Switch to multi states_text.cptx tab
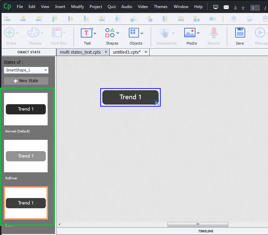The width and height of the screenshot is (268, 235). pyautogui.click(x=80, y=52)
